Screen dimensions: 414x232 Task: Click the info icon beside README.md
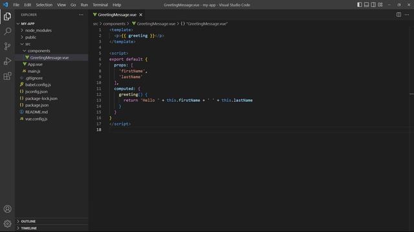pyautogui.click(x=21, y=111)
